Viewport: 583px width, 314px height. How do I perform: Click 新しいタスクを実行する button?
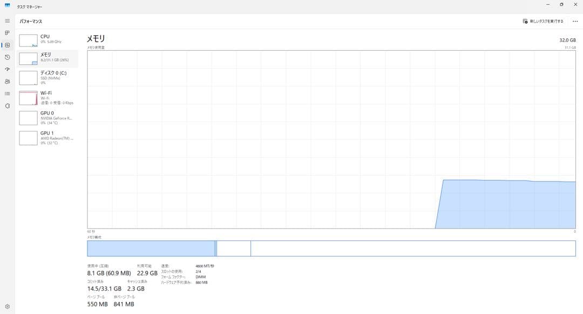coord(543,21)
